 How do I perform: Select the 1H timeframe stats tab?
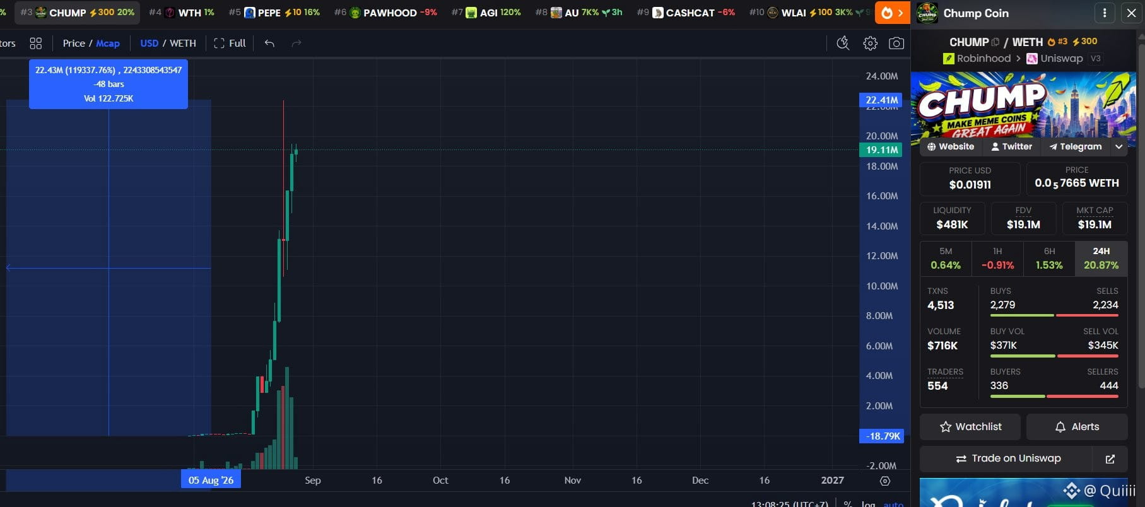point(997,259)
